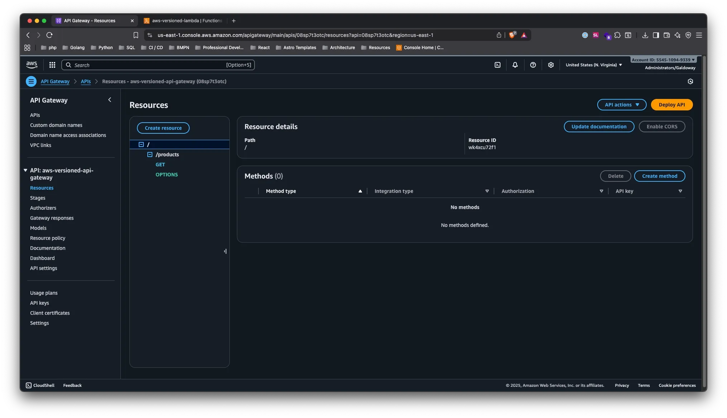
Task: Click the Deploy API button
Action: point(671,105)
